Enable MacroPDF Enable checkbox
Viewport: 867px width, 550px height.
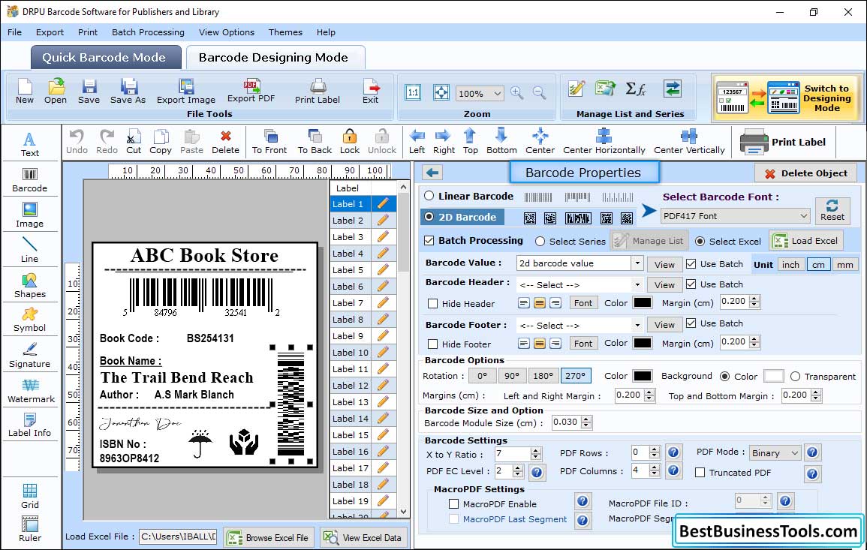click(x=454, y=504)
